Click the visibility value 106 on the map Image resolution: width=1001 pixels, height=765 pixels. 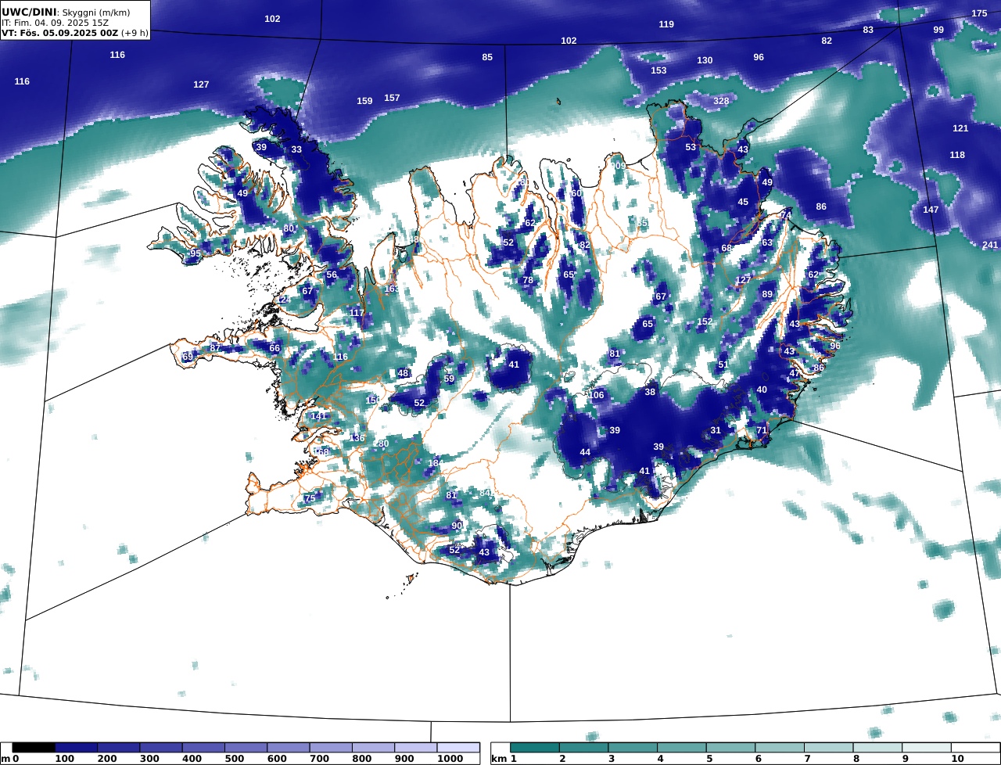click(x=597, y=395)
